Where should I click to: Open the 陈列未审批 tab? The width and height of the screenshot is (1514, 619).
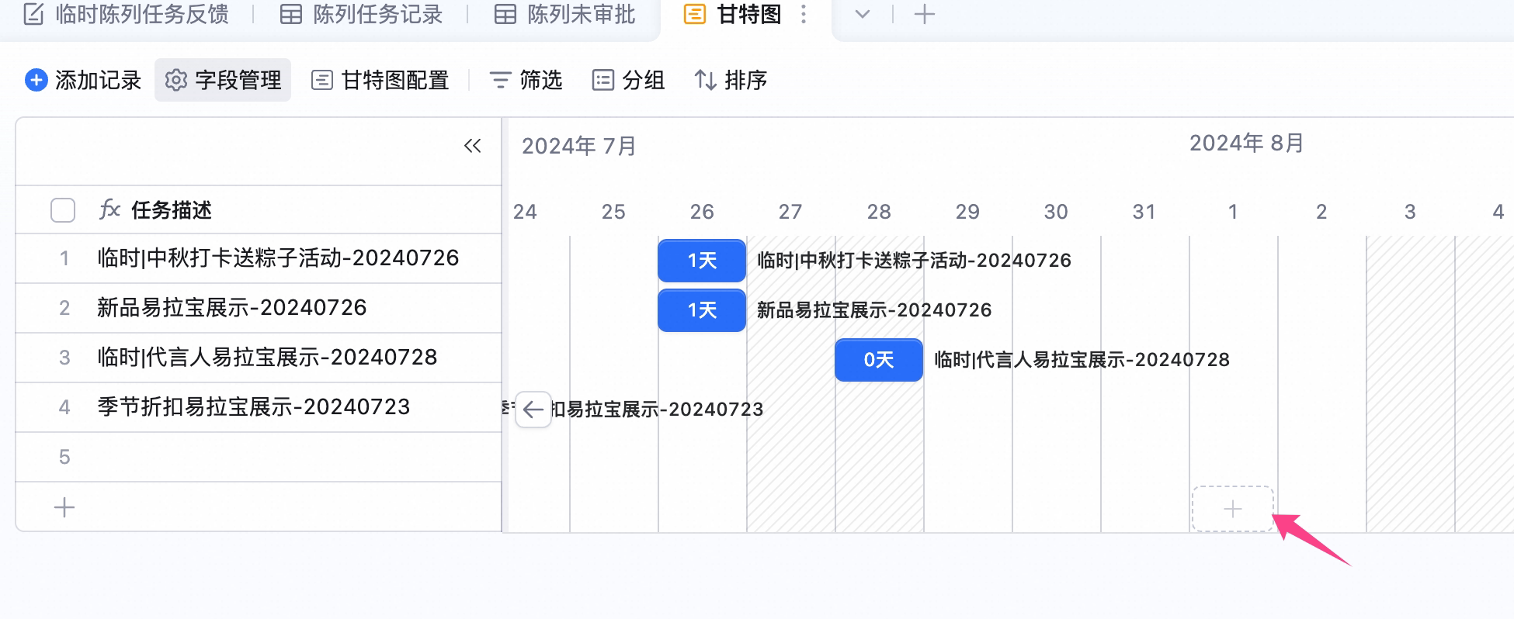coord(565,14)
